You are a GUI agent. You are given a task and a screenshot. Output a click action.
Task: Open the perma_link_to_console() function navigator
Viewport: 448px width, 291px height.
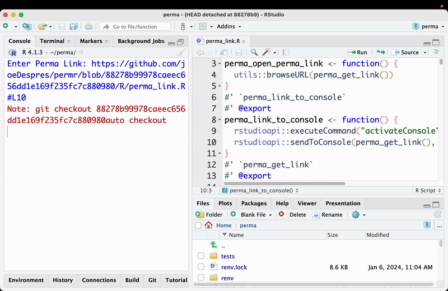(x=260, y=190)
